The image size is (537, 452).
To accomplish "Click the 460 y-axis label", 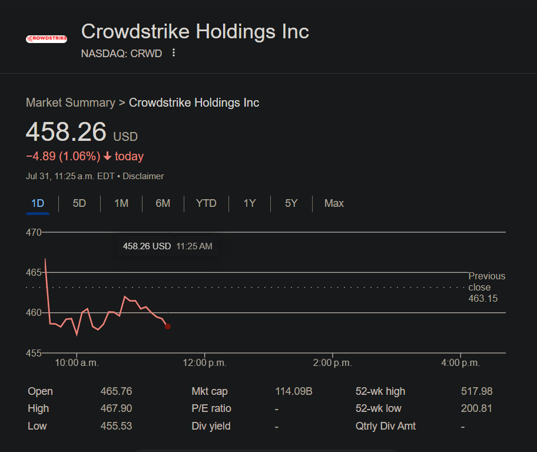I will pos(34,312).
